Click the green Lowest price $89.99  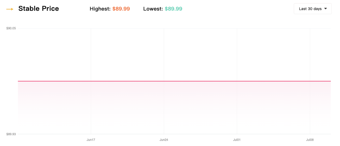click(173, 9)
